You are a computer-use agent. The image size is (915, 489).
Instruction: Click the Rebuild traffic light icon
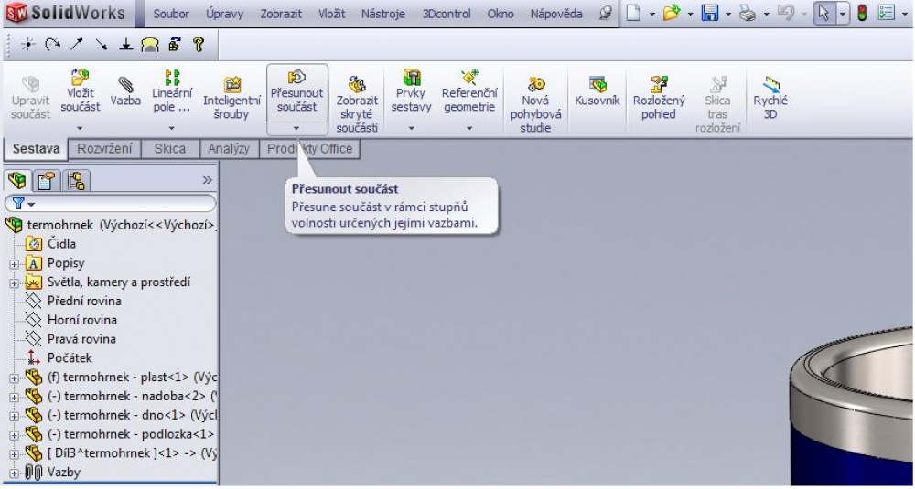(x=862, y=13)
